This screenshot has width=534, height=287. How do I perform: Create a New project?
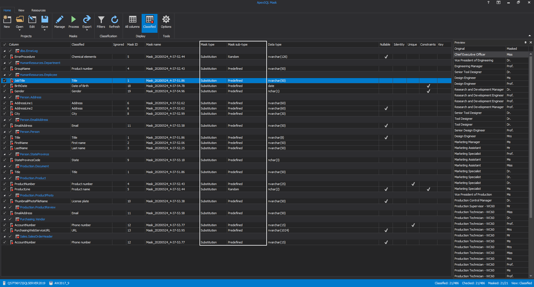[7, 22]
